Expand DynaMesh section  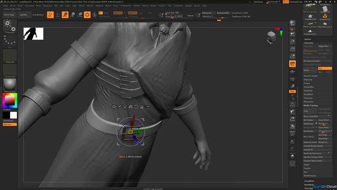click(309, 94)
